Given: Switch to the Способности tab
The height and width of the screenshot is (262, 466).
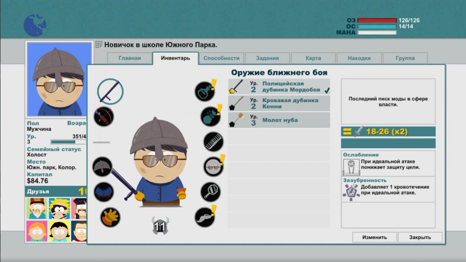Looking at the screenshot, I should tap(221, 58).
